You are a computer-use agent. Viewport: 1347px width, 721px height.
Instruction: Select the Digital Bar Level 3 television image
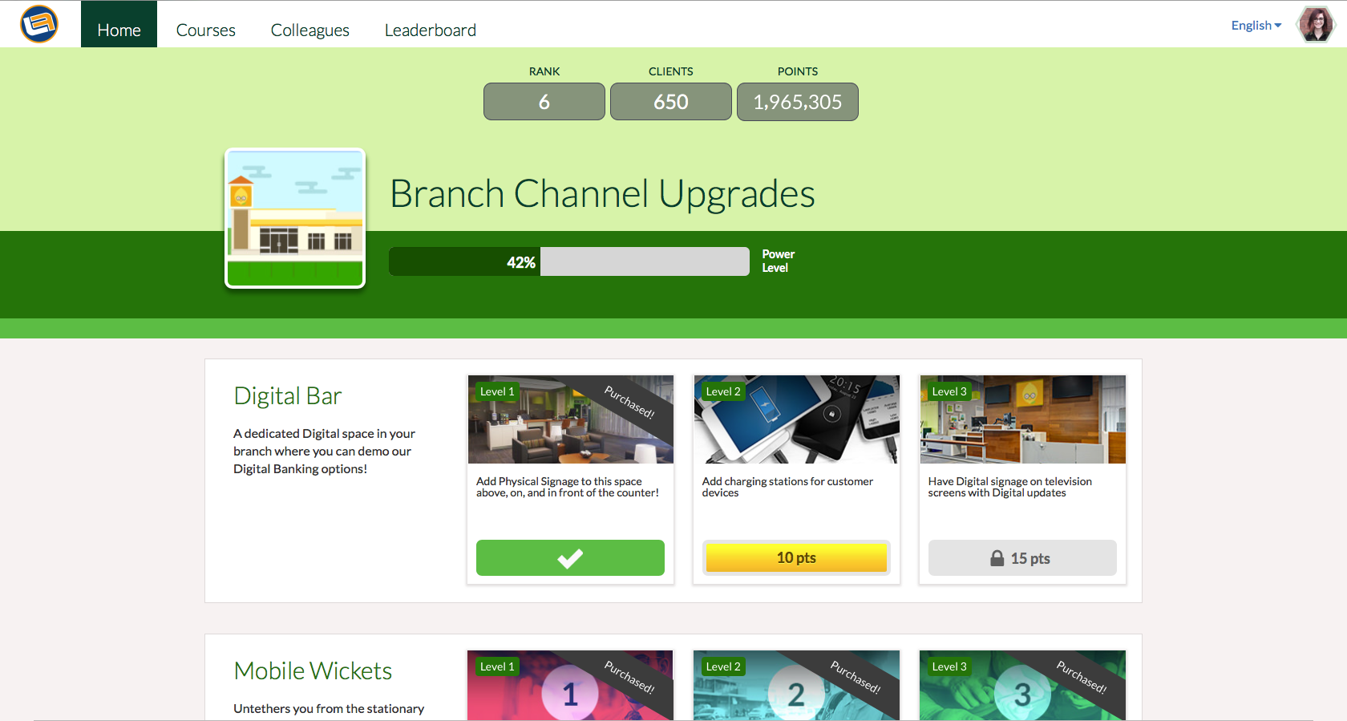point(1023,419)
